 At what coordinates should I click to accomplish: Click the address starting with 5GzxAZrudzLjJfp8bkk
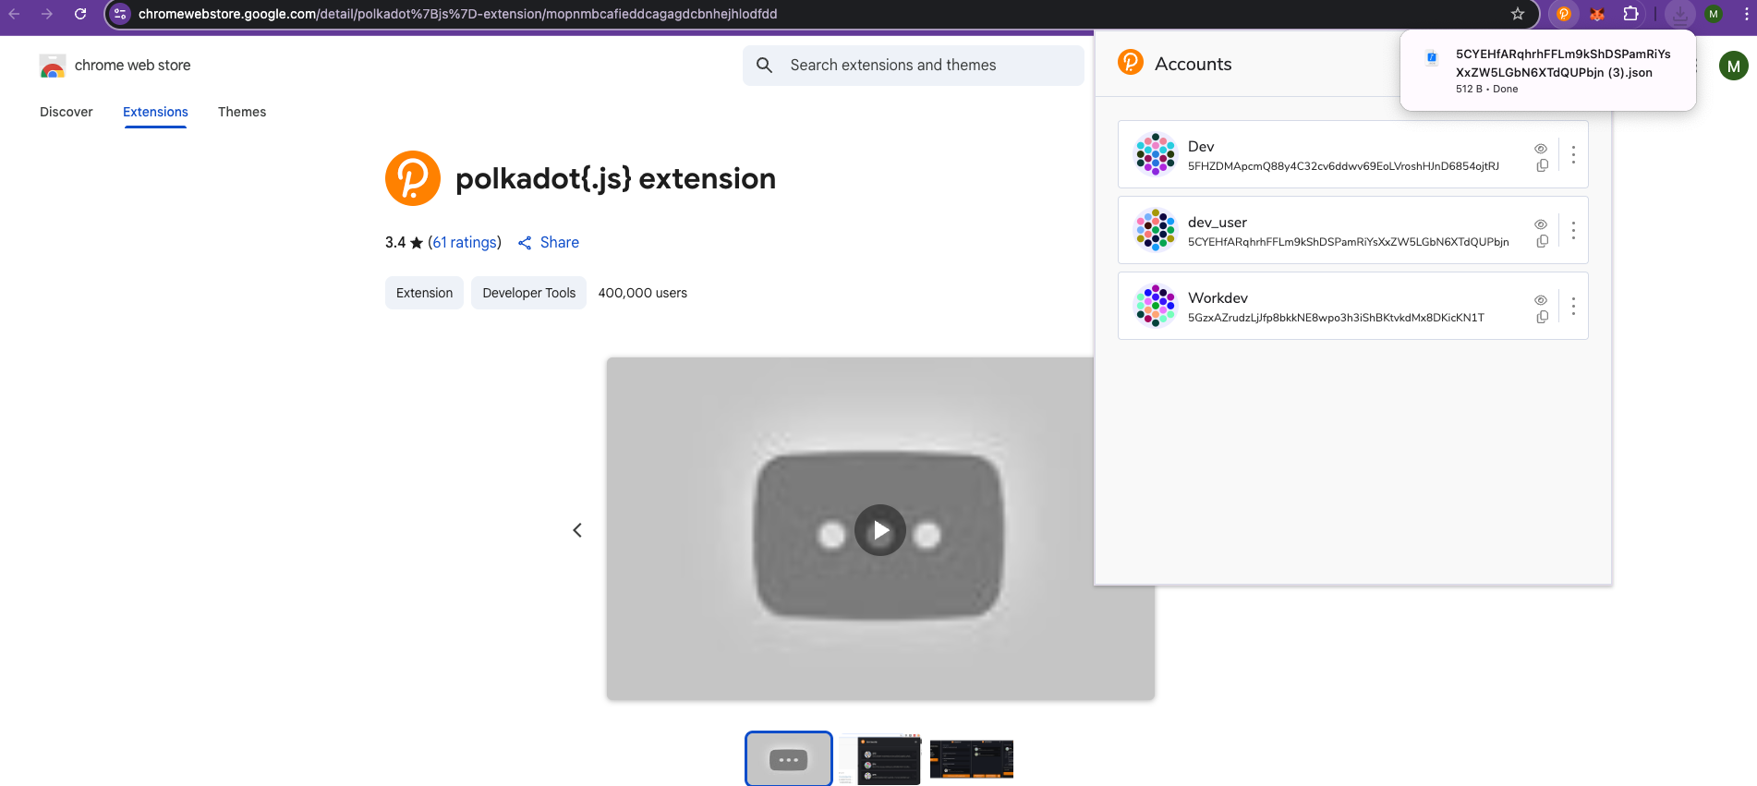pos(1336,318)
